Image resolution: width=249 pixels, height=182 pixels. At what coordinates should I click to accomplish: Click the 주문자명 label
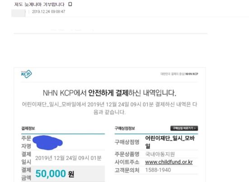click(26, 142)
